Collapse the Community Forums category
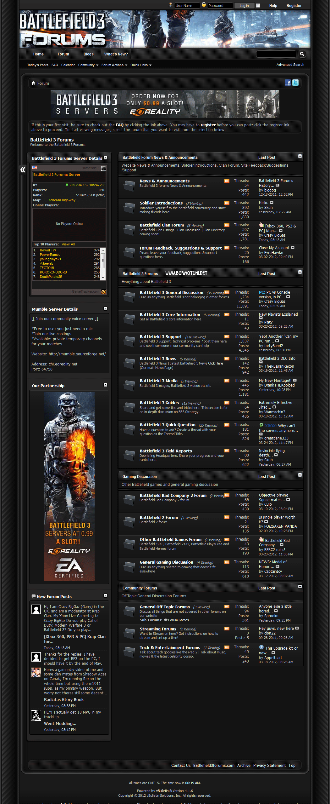The height and width of the screenshot is (804, 330). [x=300, y=587]
